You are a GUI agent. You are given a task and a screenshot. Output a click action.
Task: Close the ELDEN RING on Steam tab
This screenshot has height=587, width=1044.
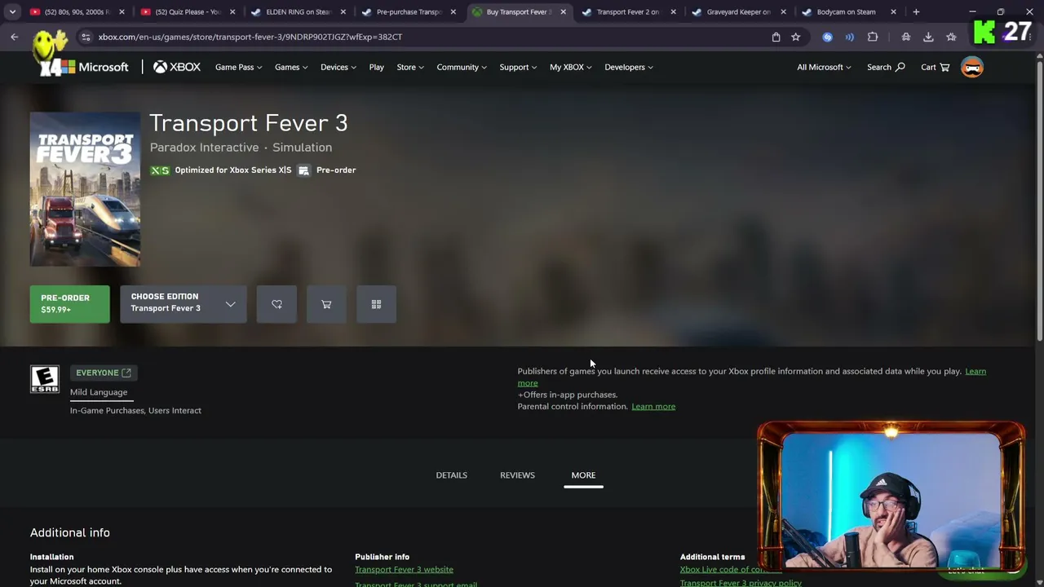(343, 12)
